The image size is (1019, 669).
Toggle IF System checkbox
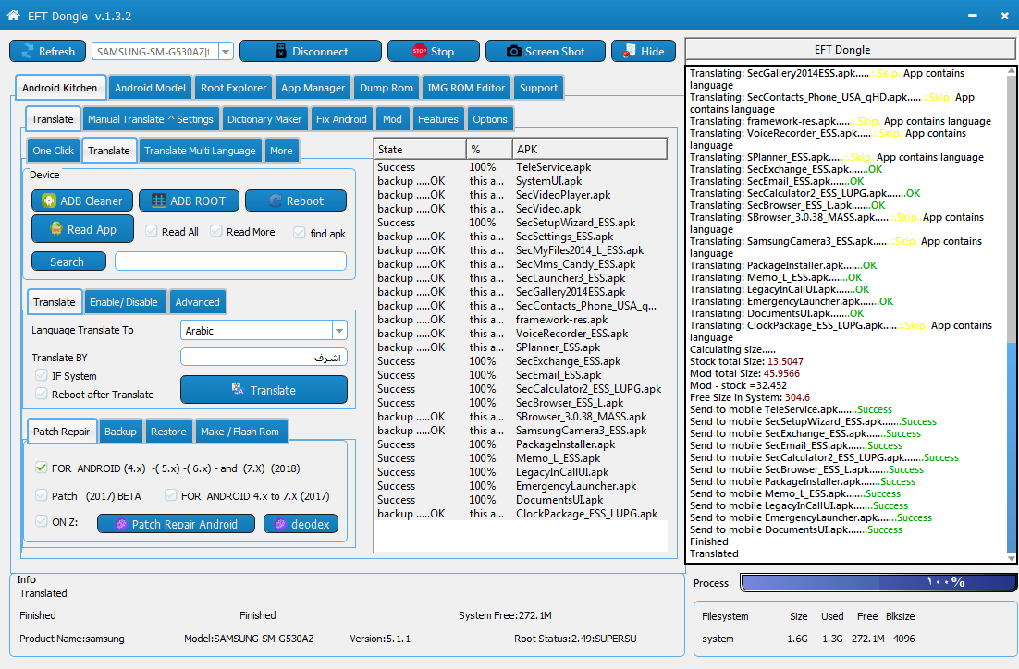click(x=42, y=375)
